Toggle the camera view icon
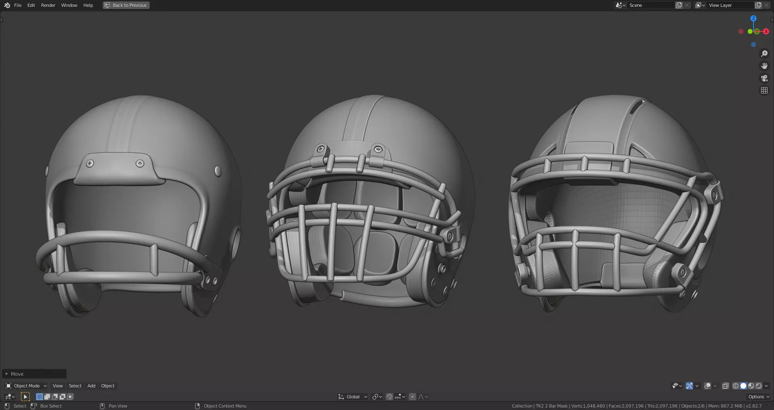 (x=764, y=78)
